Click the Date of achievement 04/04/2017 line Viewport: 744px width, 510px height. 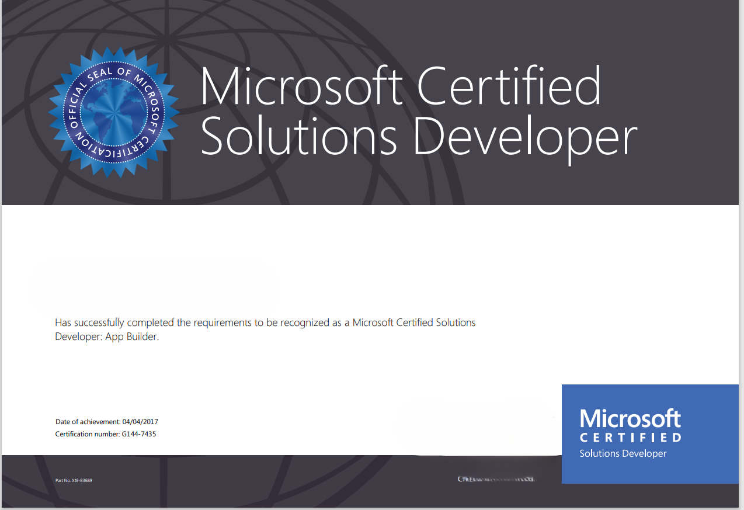[107, 421]
